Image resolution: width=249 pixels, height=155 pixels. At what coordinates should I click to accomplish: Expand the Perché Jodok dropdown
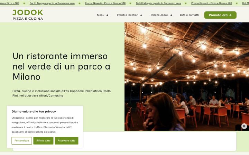pyautogui.click(x=162, y=15)
